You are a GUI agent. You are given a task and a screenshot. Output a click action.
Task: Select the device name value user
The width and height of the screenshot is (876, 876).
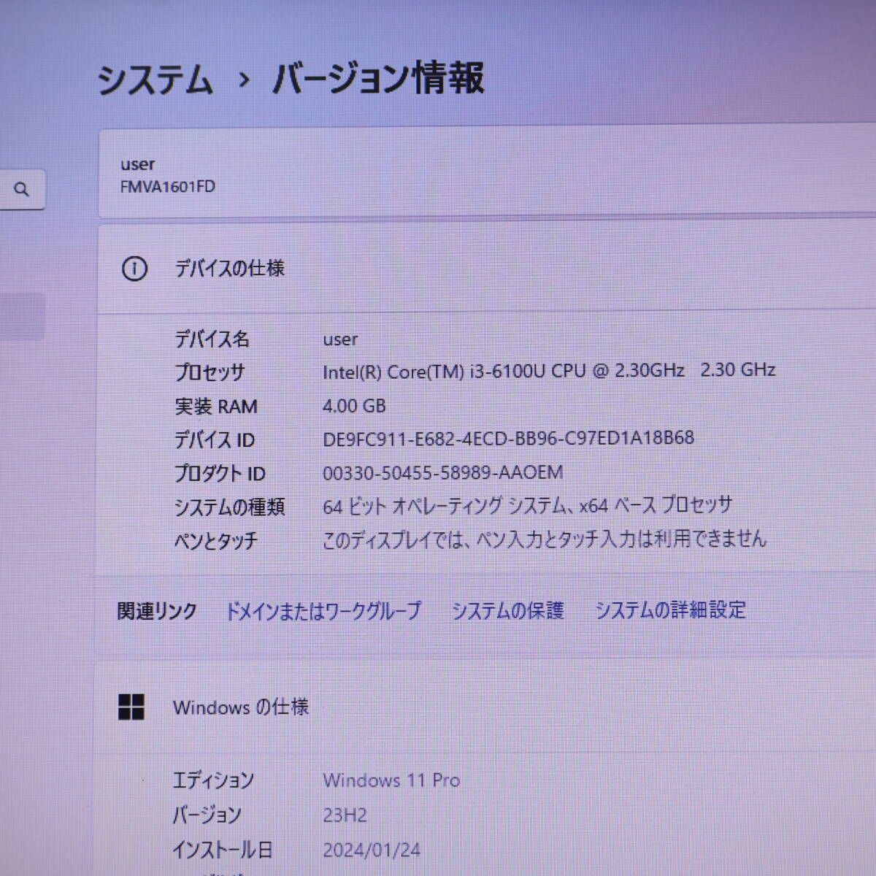tap(340, 339)
